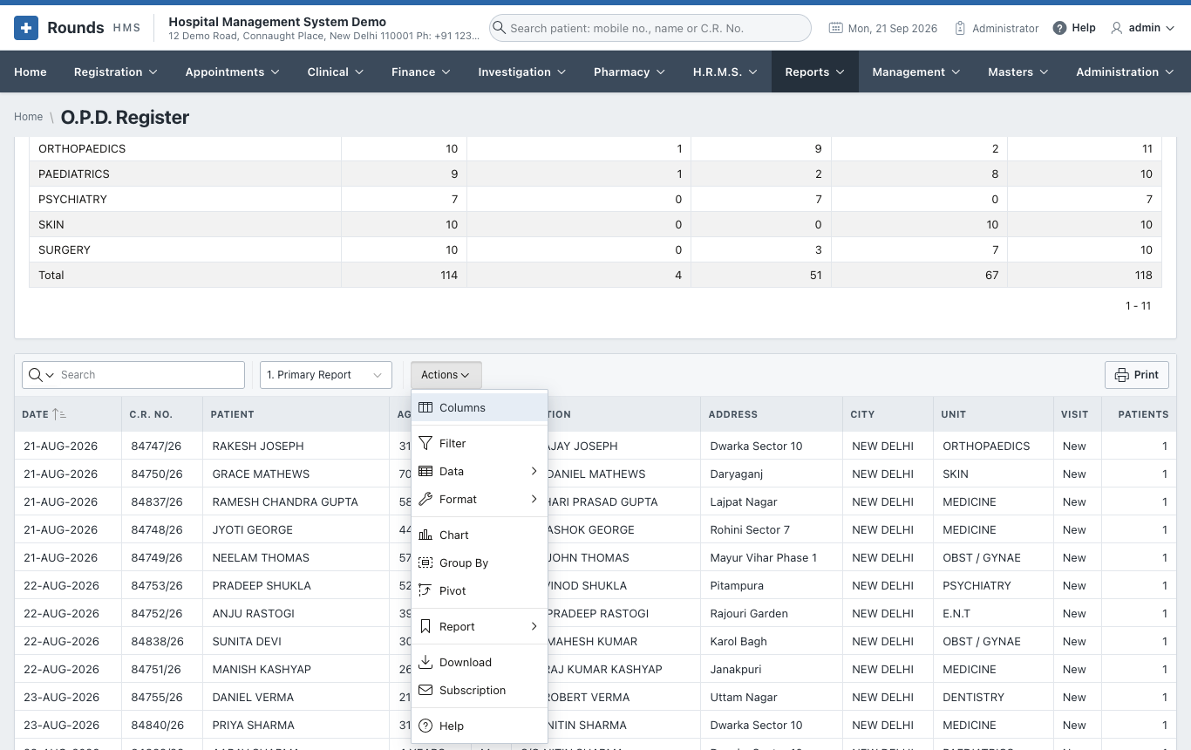Click the Data table icon in menu
The image size is (1191, 750).
pos(425,471)
